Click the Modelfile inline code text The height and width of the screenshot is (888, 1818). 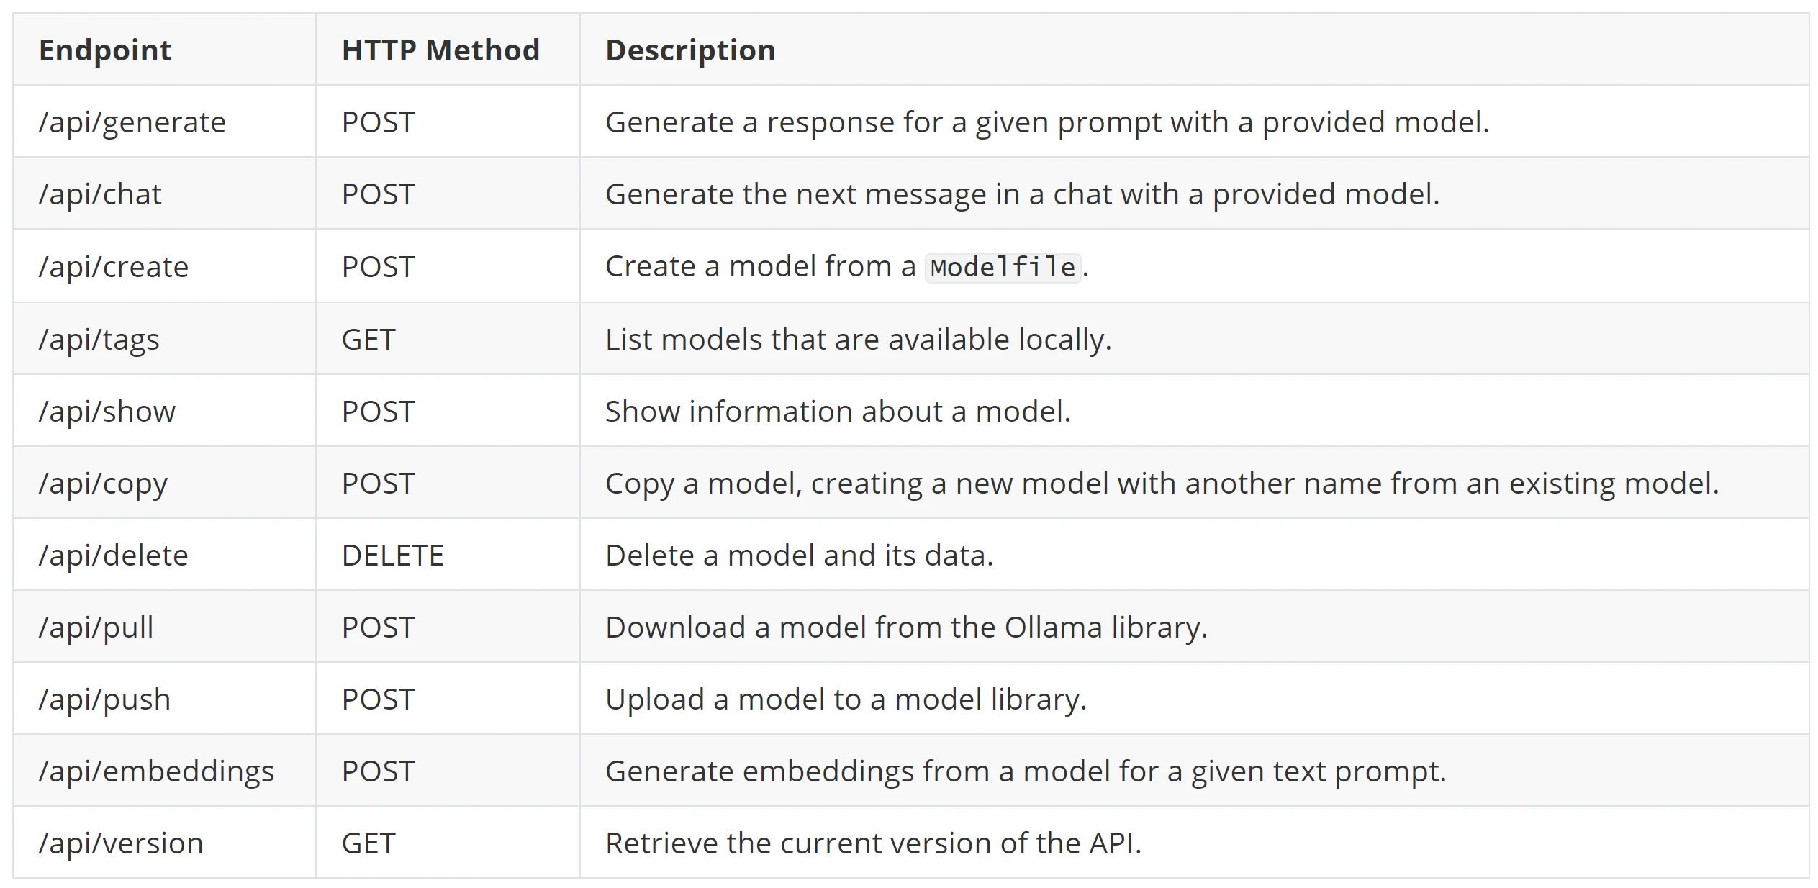coord(1002,268)
